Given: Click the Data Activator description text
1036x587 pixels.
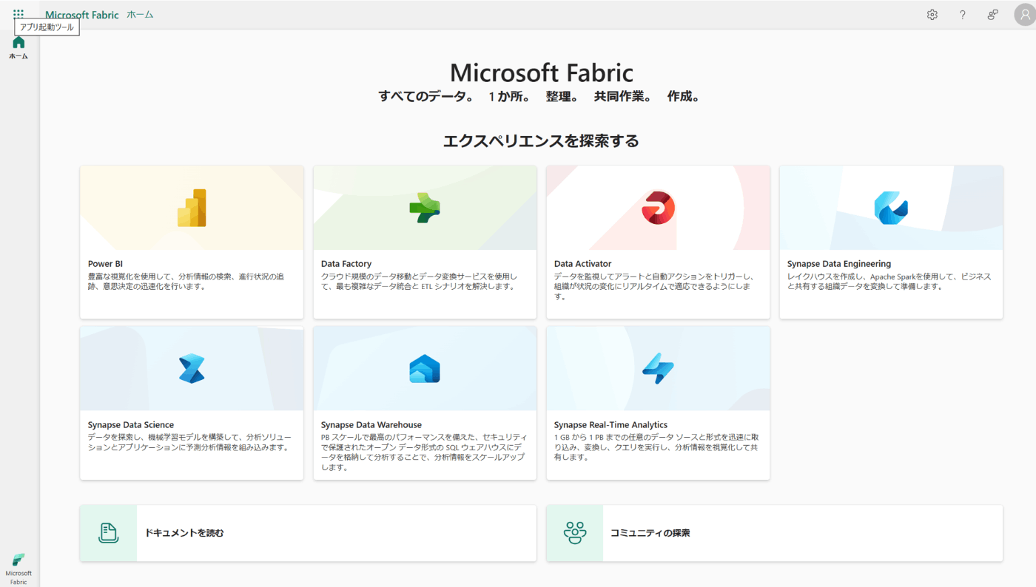Looking at the screenshot, I should (653, 286).
